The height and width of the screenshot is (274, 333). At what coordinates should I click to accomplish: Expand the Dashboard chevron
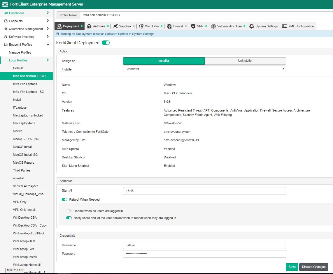pos(48,13)
